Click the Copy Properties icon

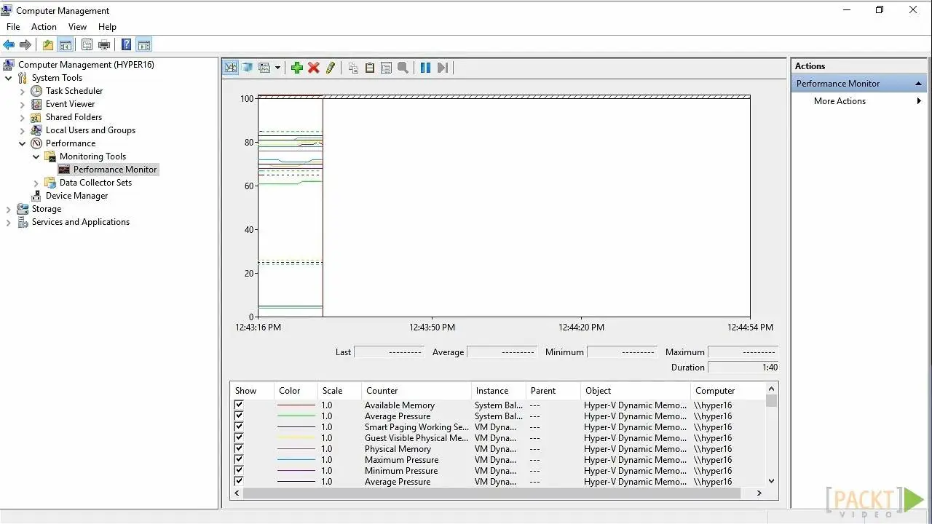pyautogui.click(x=353, y=68)
